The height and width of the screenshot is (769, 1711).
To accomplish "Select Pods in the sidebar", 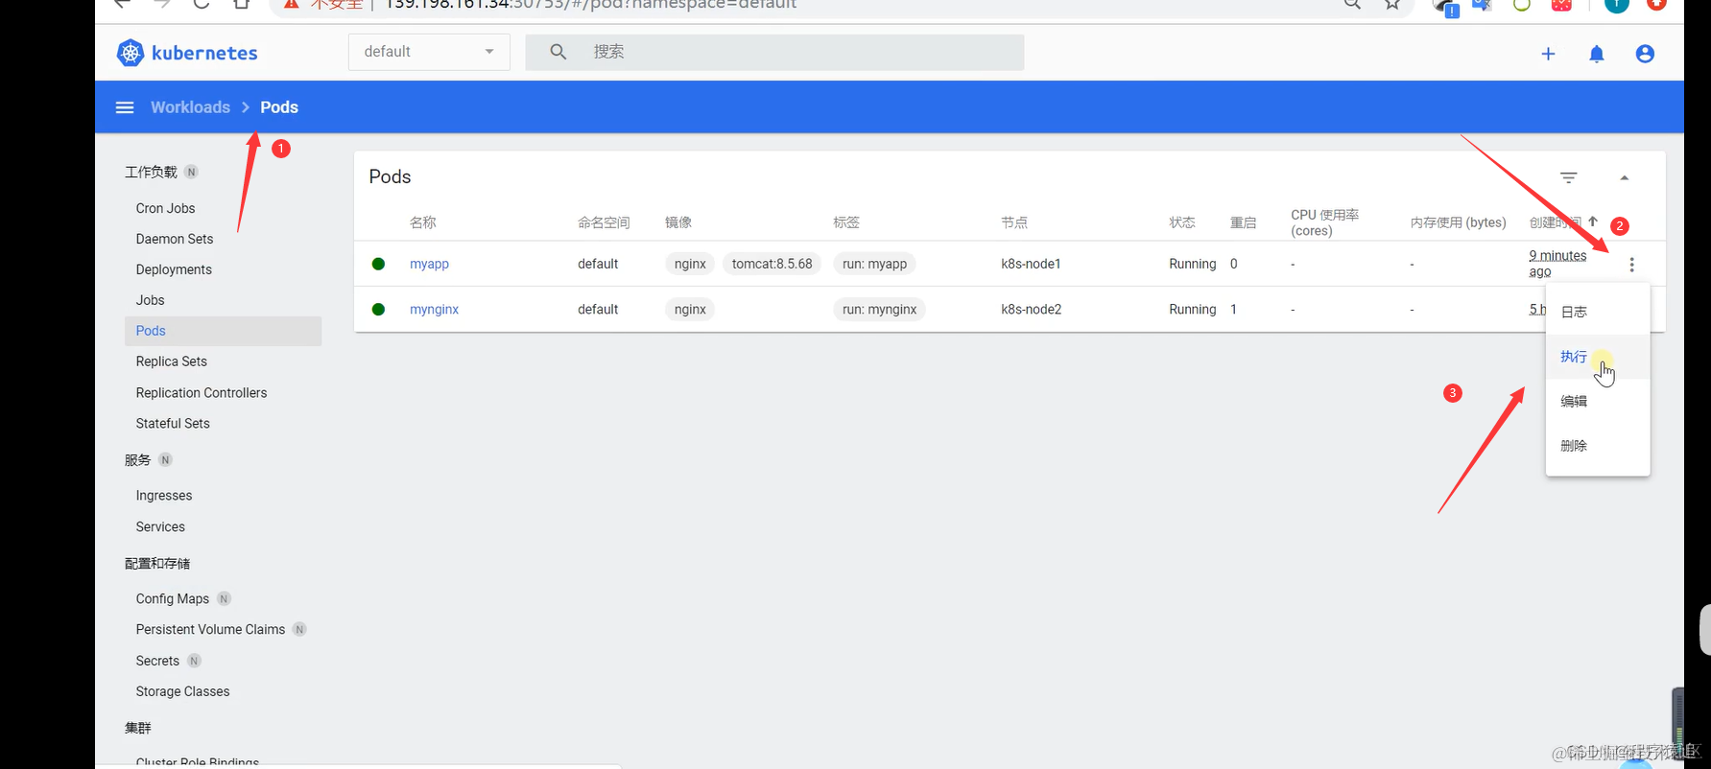I will click(223, 331).
